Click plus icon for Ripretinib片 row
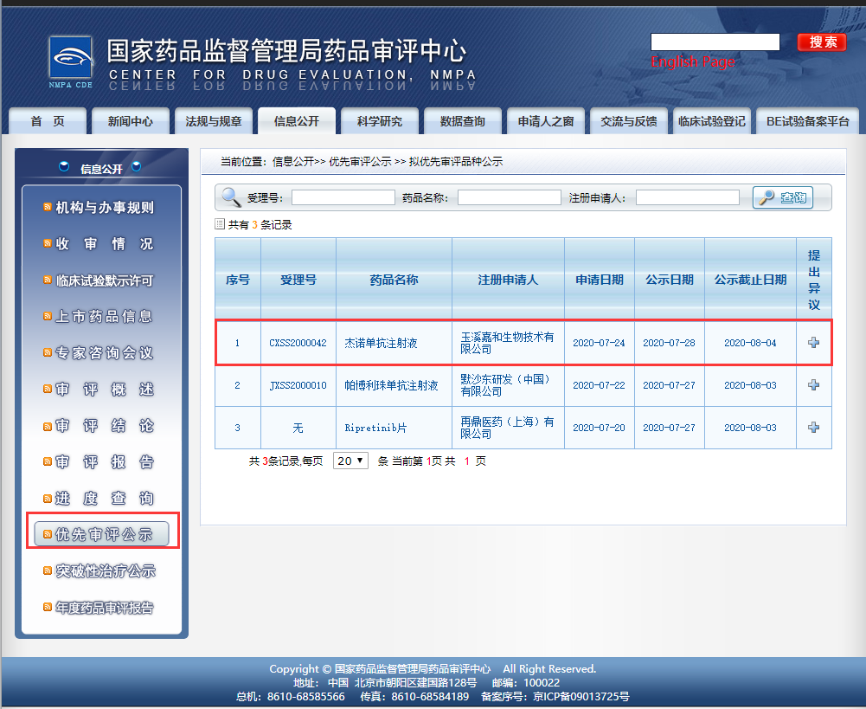The width and height of the screenshot is (866, 709). 813,427
